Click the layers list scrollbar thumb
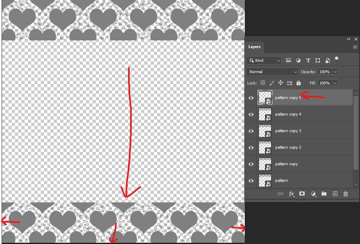 click(356, 132)
